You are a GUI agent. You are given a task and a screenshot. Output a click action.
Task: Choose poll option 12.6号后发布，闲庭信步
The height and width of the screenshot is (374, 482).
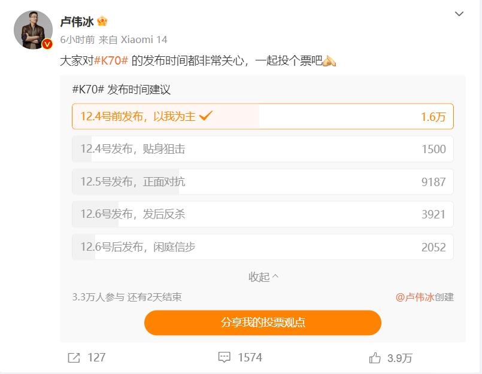coord(262,247)
